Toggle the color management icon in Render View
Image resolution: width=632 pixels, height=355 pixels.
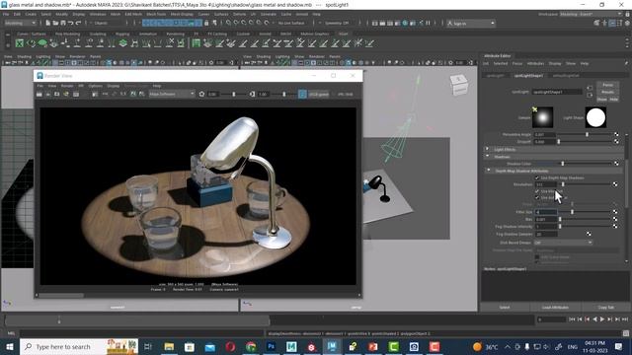302,94
